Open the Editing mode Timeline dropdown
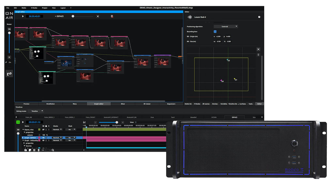This screenshot has width=334, height=185. pos(37,111)
